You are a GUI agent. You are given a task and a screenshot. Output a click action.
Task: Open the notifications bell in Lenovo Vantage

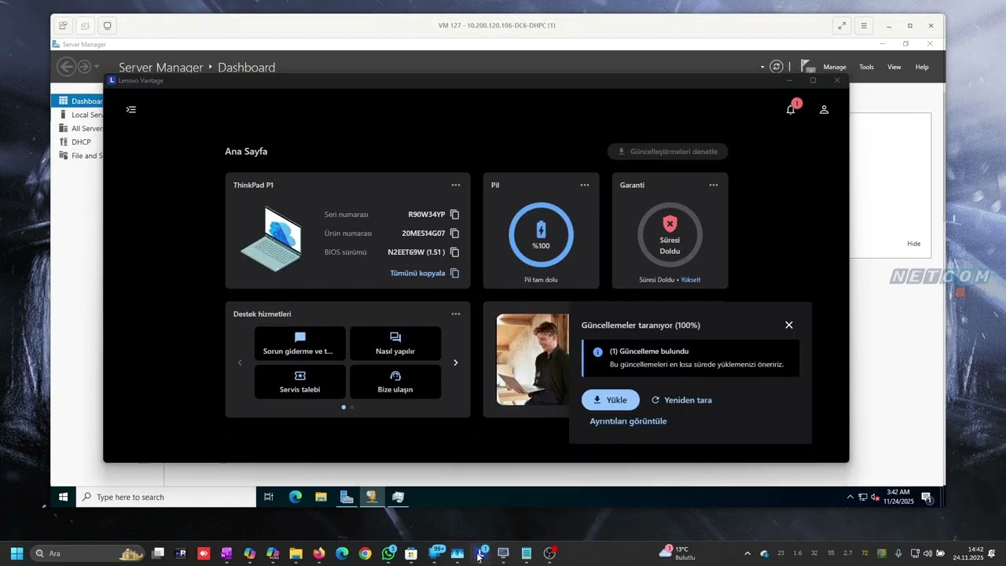coord(791,109)
